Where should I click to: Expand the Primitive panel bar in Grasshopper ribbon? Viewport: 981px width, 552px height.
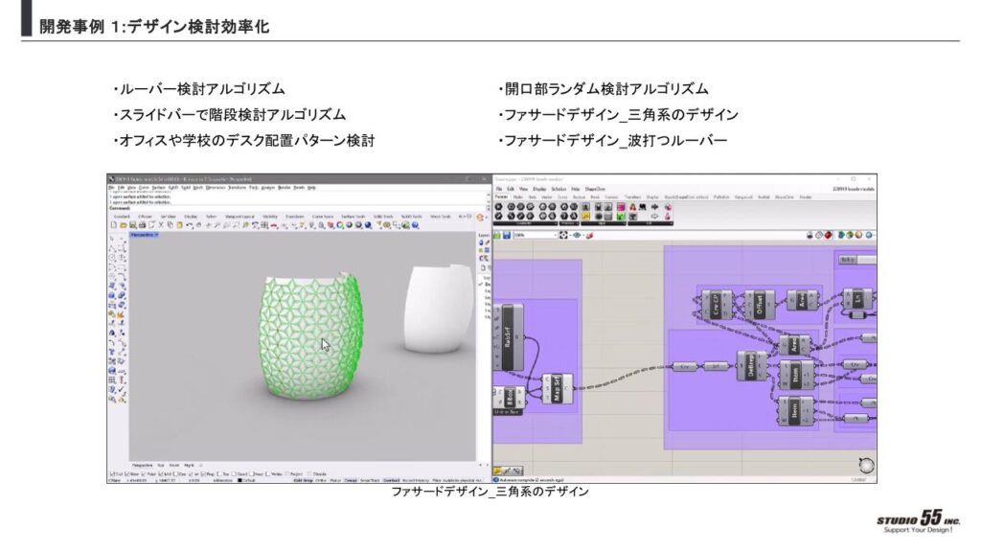tap(569, 222)
